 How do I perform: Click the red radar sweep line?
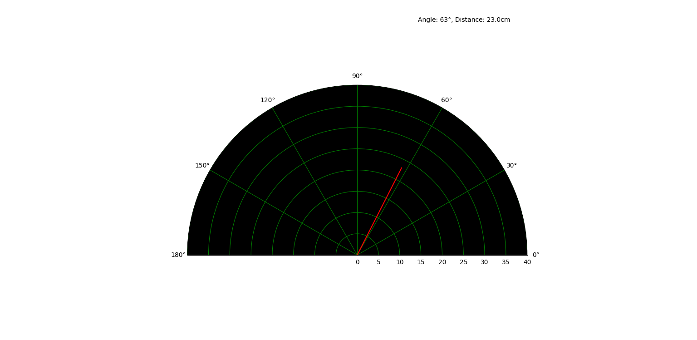(379, 212)
